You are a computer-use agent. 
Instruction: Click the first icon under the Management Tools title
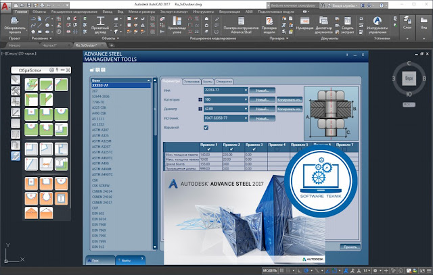tap(92, 70)
